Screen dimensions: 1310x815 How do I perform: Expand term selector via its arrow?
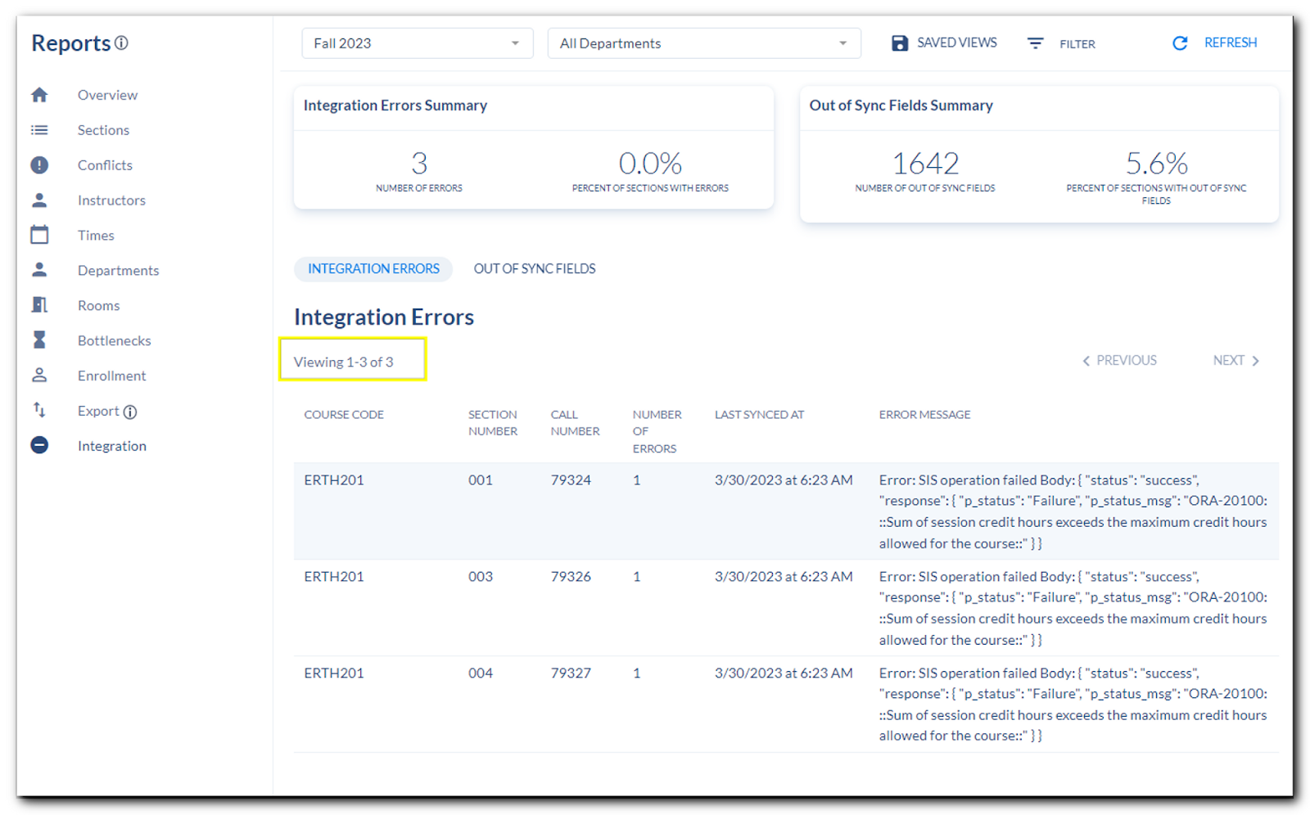515,43
